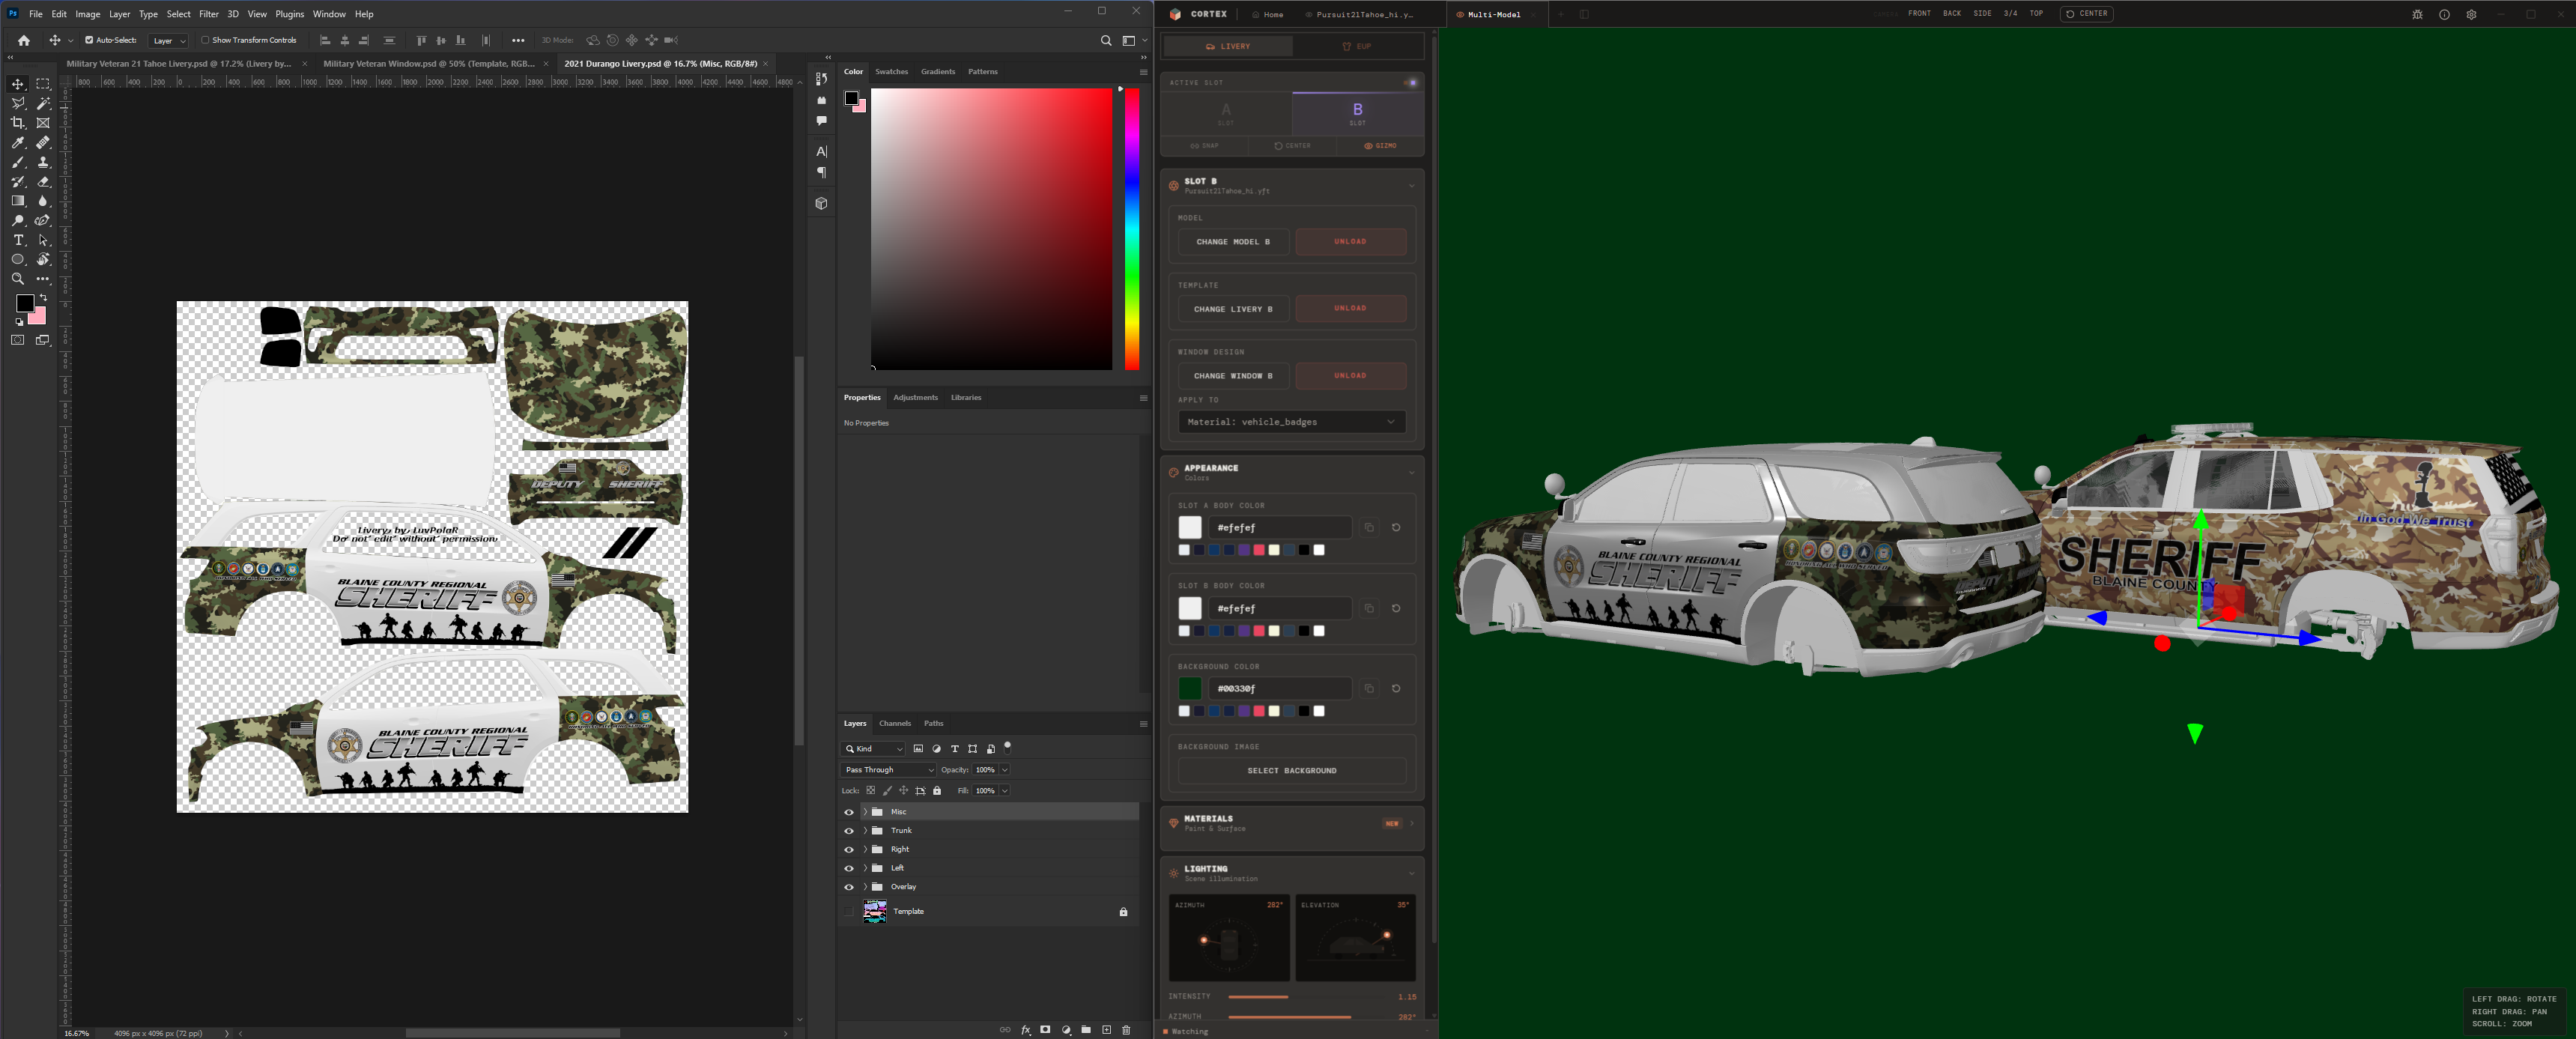Select the Crop tool
The height and width of the screenshot is (1039, 2576).
coord(18,123)
